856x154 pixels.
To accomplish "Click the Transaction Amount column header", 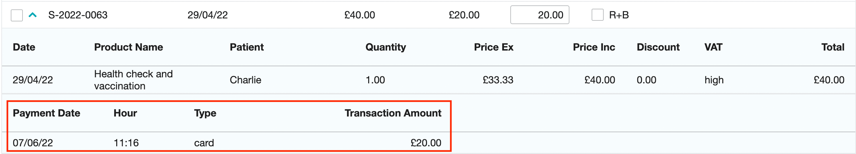I will [393, 113].
